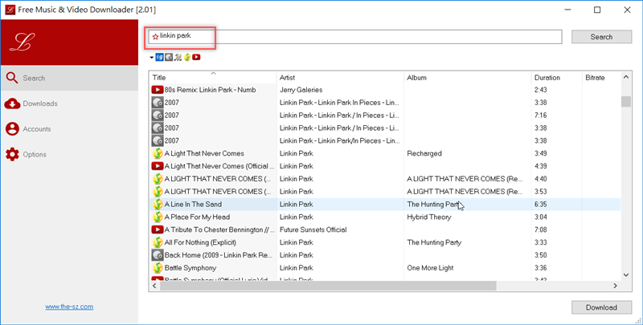Viewport: 643px width, 325px height.
Task: Switch to the Downloads section
Action: pos(40,104)
